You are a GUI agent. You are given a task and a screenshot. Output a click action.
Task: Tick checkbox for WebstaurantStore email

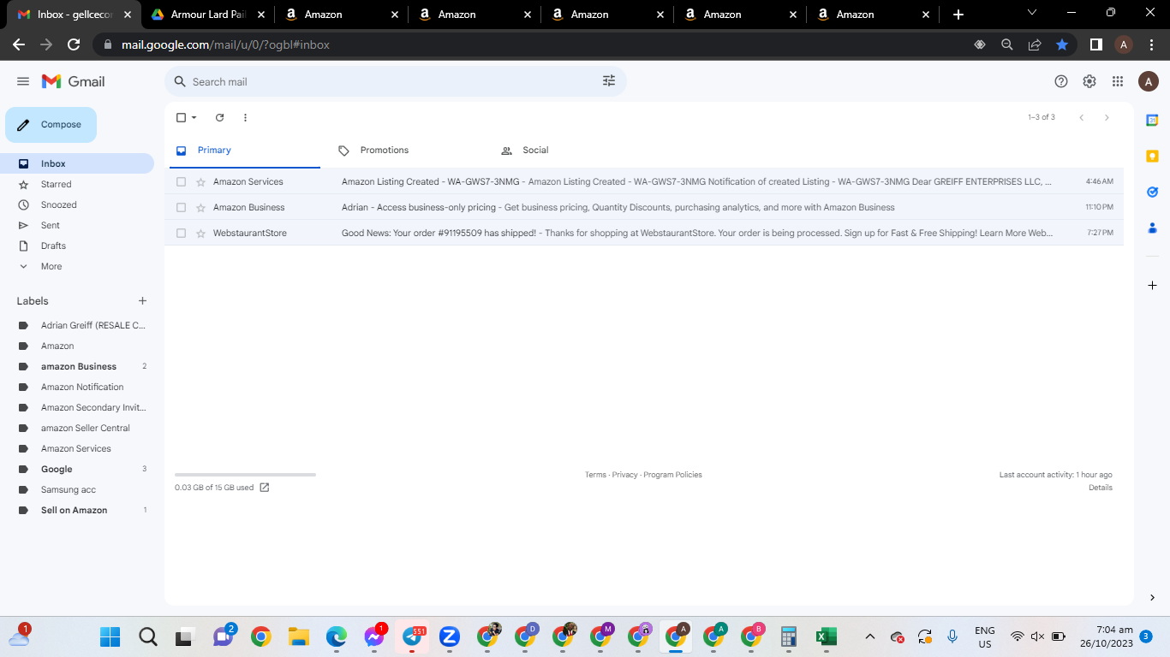(x=181, y=233)
